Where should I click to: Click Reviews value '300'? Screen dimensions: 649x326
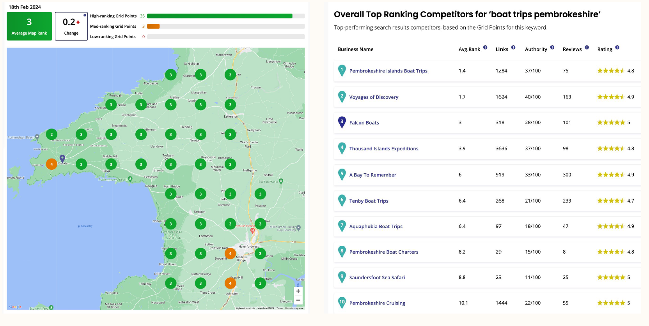coord(567,174)
